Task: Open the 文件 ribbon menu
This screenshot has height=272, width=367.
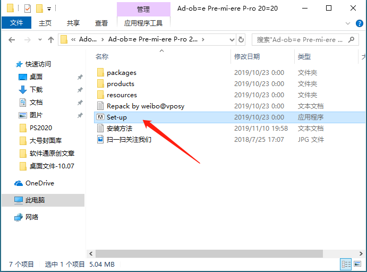Action: point(16,23)
